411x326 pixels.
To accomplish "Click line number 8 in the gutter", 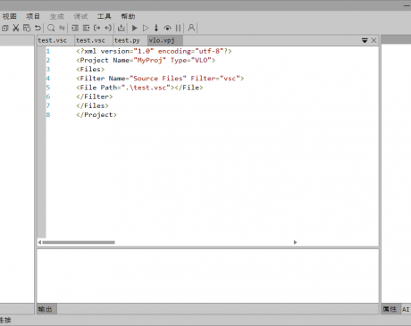I will pyautogui.click(x=48, y=115).
